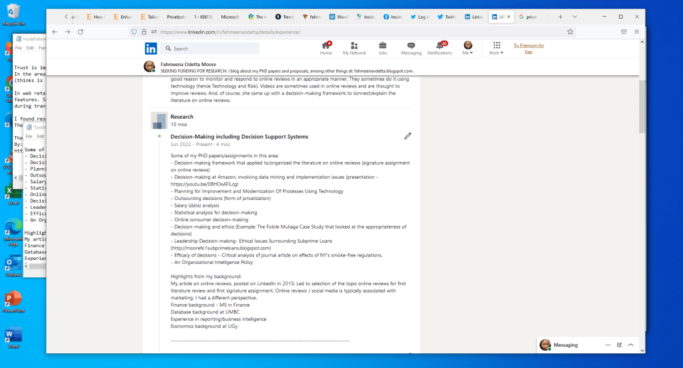Open a new browser tab

click(x=560, y=16)
